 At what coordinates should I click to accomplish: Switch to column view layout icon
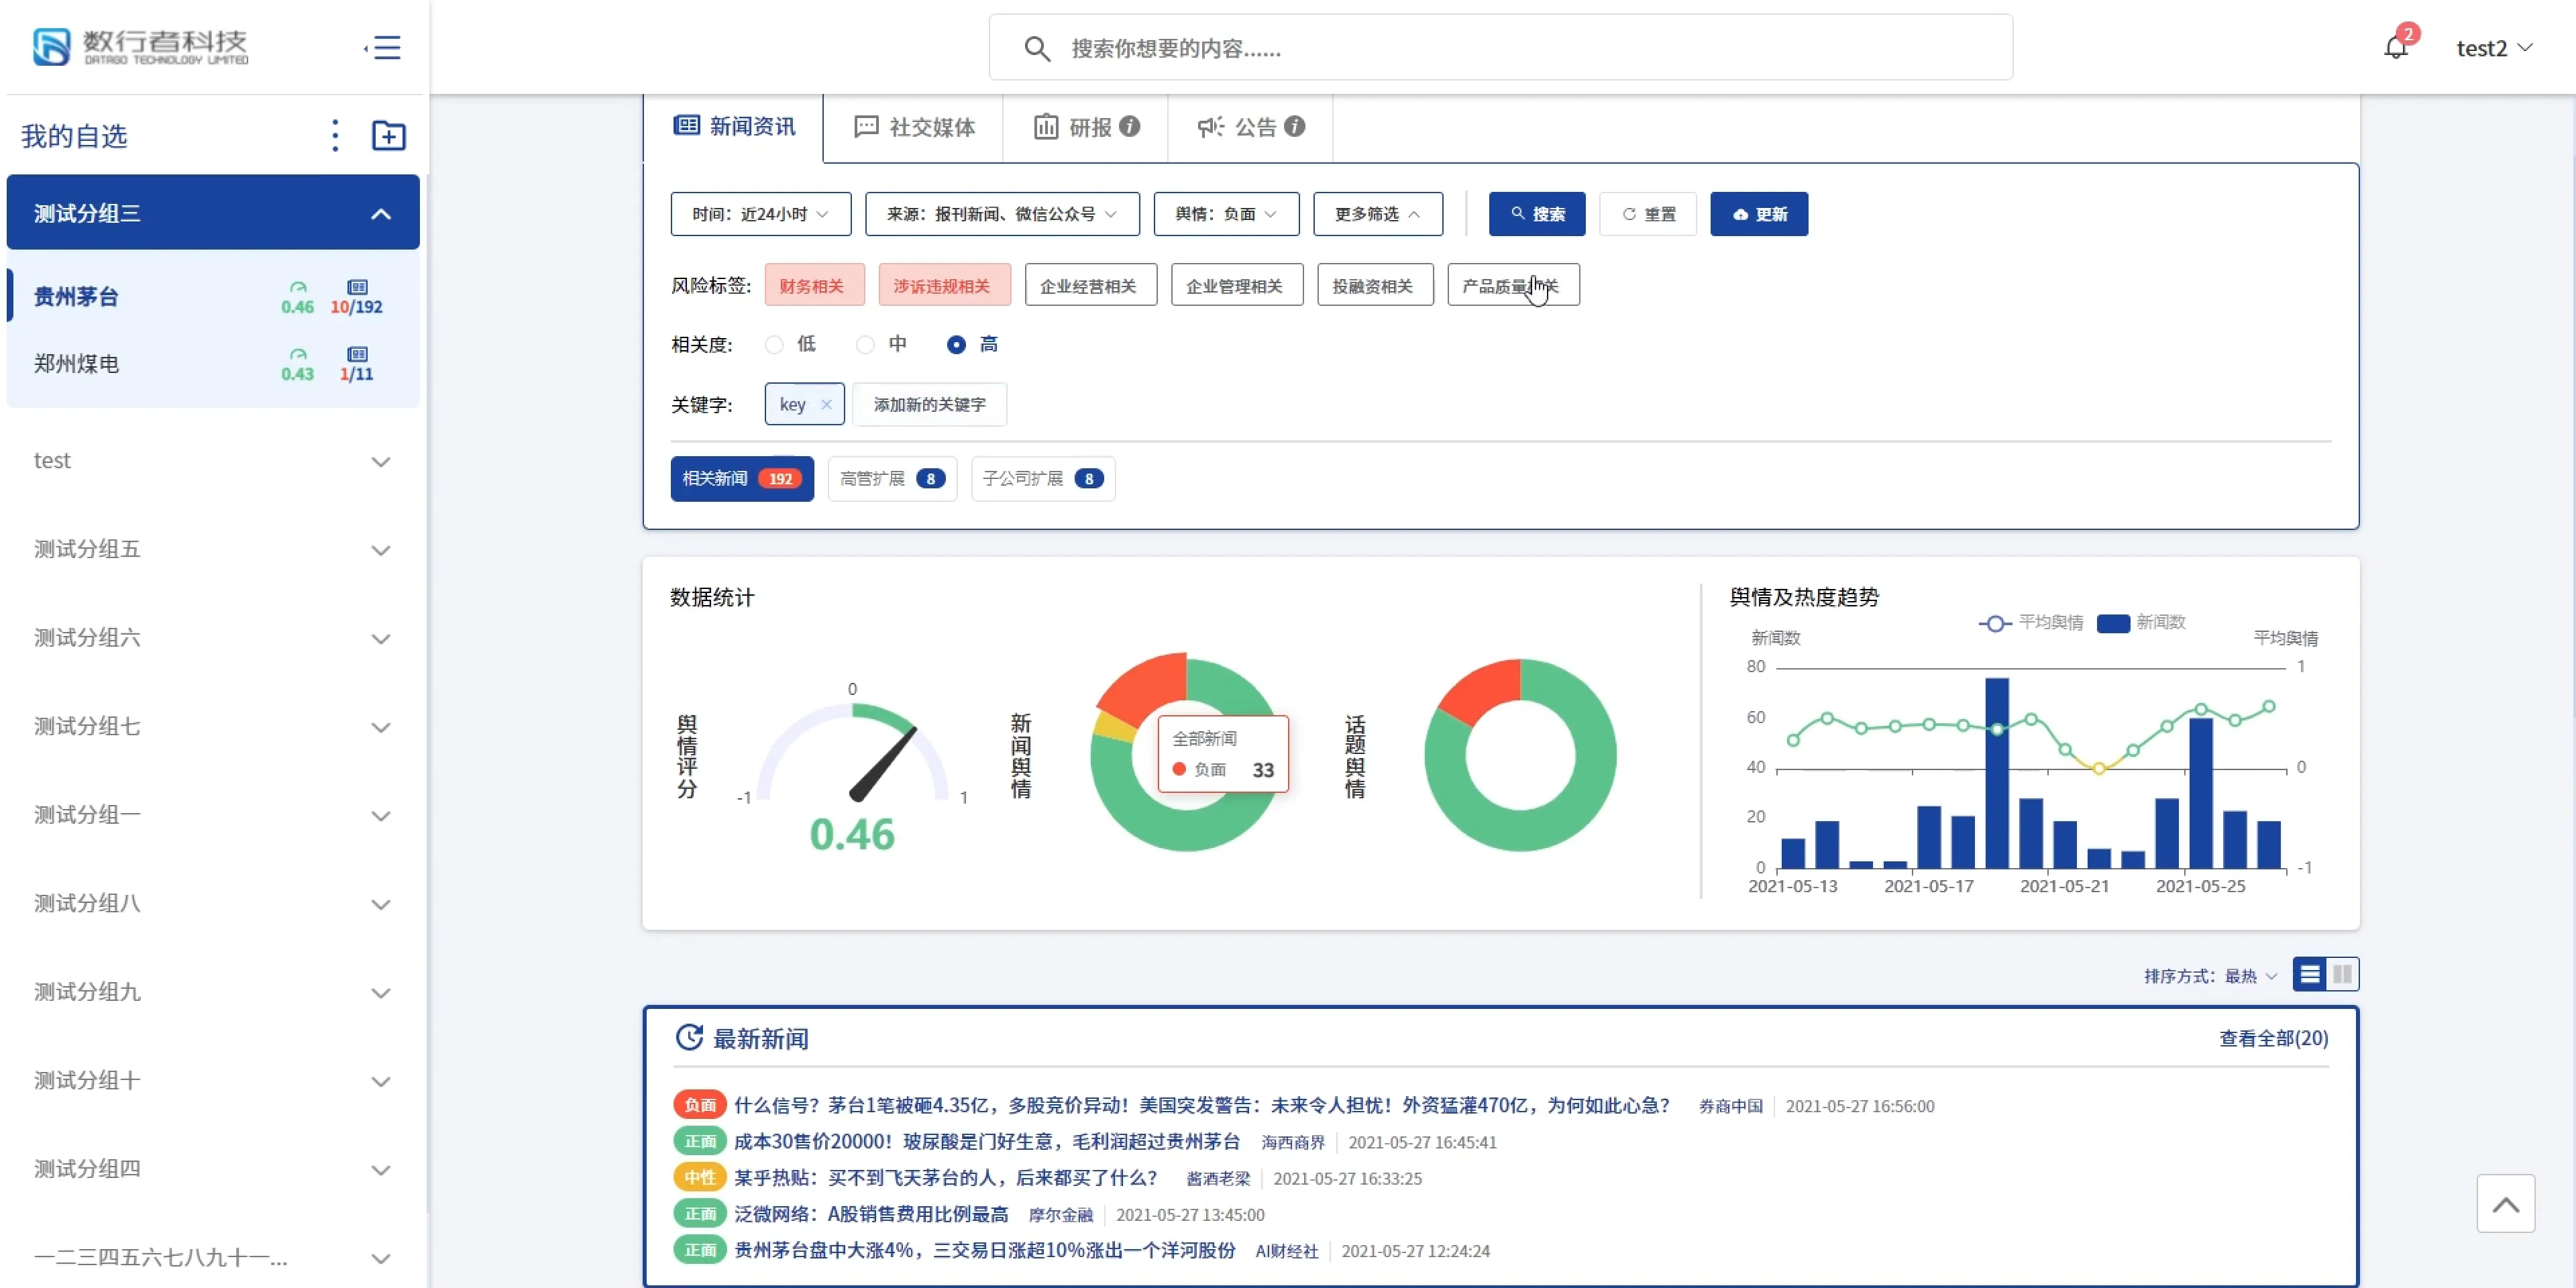[x=2342, y=974]
